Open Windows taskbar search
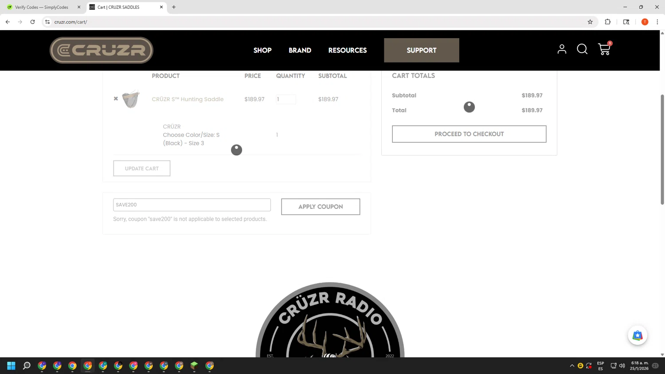This screenshot has width=665, height=374. point(27,366)
